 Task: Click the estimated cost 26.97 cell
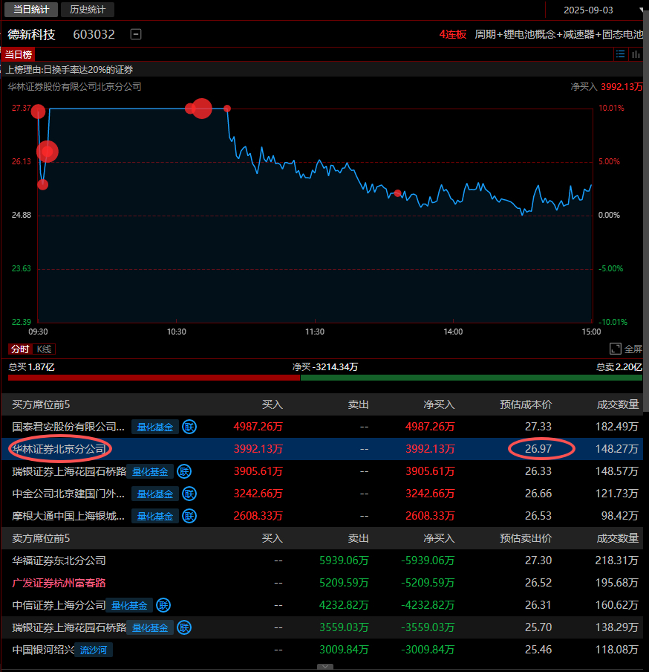pos(538,449)
